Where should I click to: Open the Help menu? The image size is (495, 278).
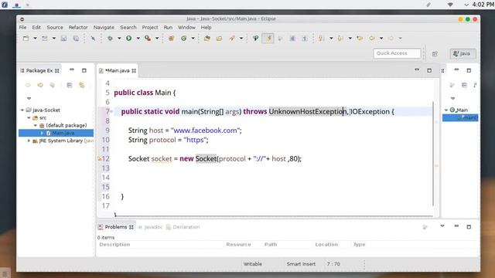pyautogui.click(x=207, y=28)
